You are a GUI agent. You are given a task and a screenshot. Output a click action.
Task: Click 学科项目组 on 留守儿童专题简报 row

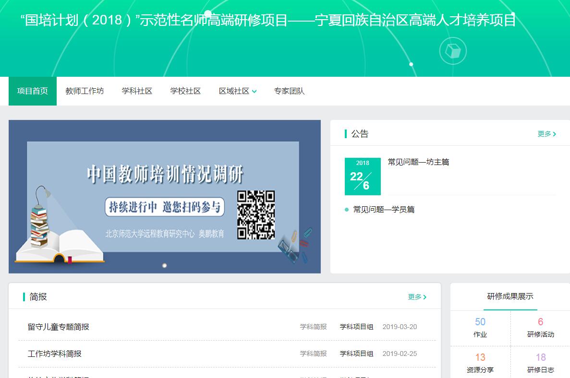pyautogui.click(x=356, y=327)
